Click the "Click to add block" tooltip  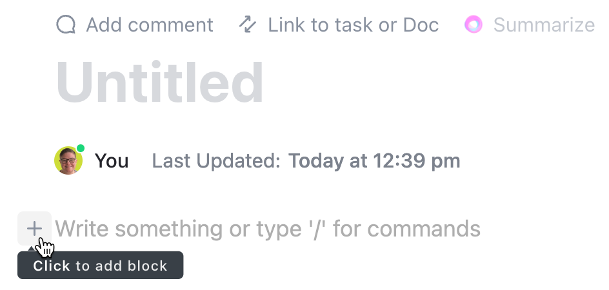tap(101, 266)
